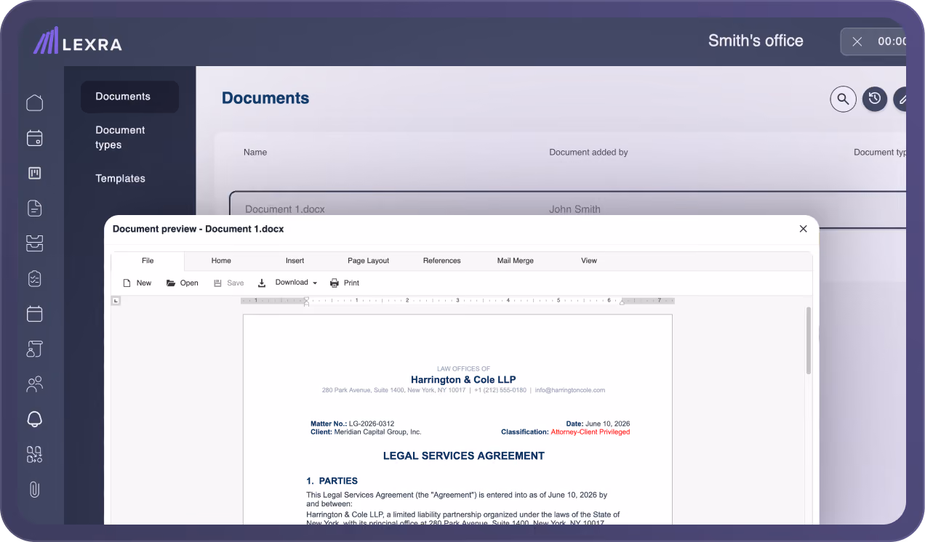The image size is (925, 542).
Task: Click John Smith in the documents table
Action: (574, 209)
